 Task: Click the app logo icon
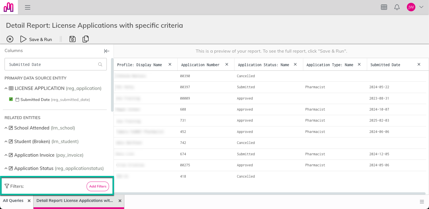click(x=9, y=7)
